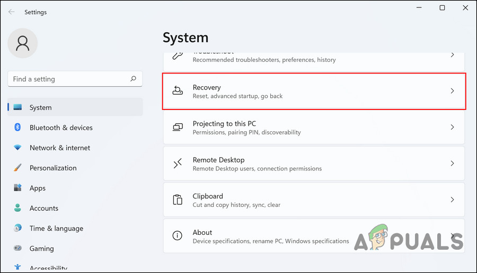
Task: Click the Clipboard icon
Action: (x=178, y=200)
